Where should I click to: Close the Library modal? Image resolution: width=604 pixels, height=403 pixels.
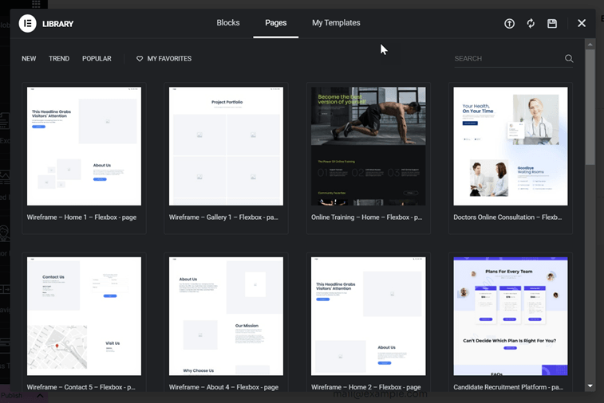(x=582, y=23)
